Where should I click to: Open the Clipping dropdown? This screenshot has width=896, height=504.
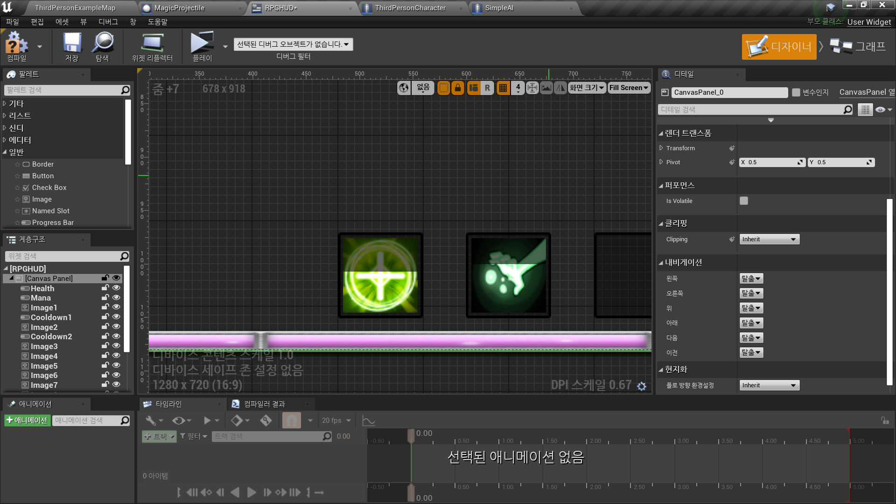(769, 239)
